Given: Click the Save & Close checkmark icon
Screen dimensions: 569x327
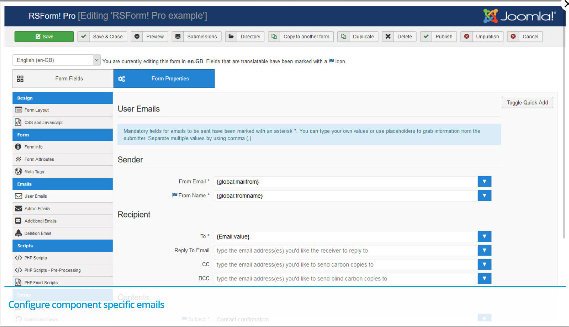Looking at the screenshot, I should (x=84, y=36).
